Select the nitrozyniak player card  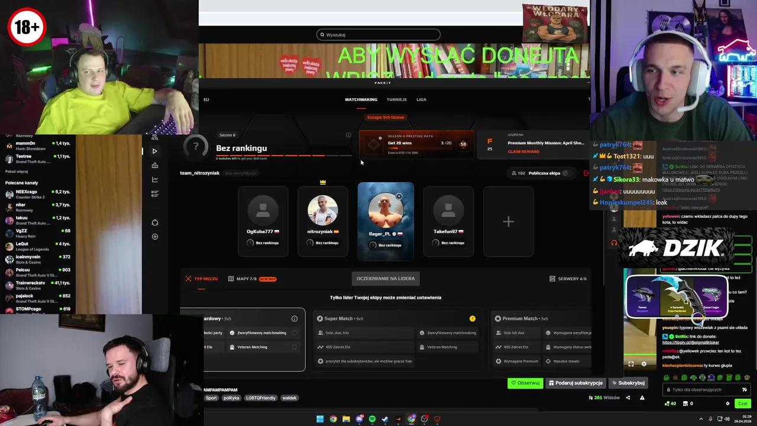click(x=323, y=221)
